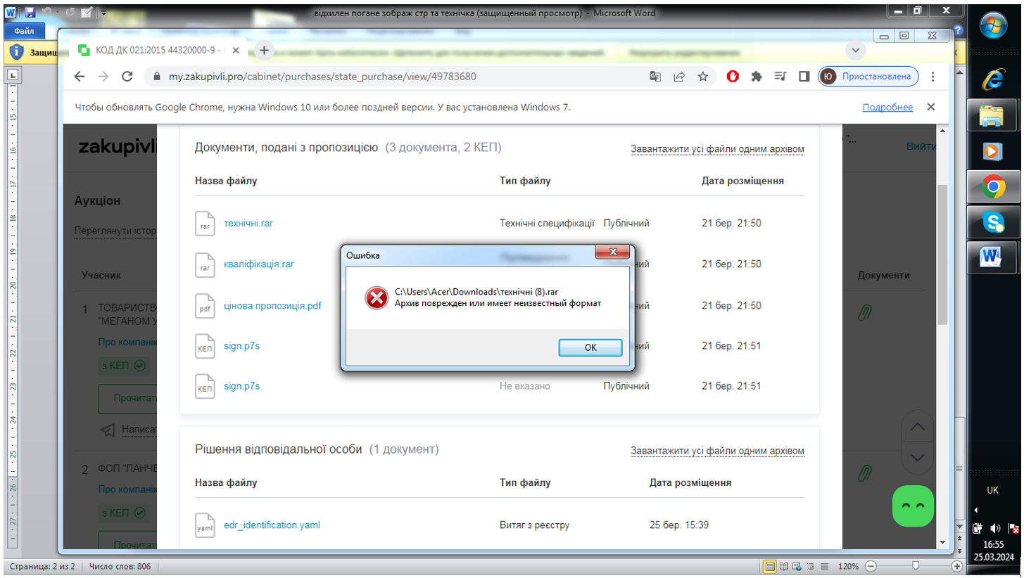Screen dimensions: 1024x578
Task: Bookmark this page with the star icon
Action: [702, 77]
